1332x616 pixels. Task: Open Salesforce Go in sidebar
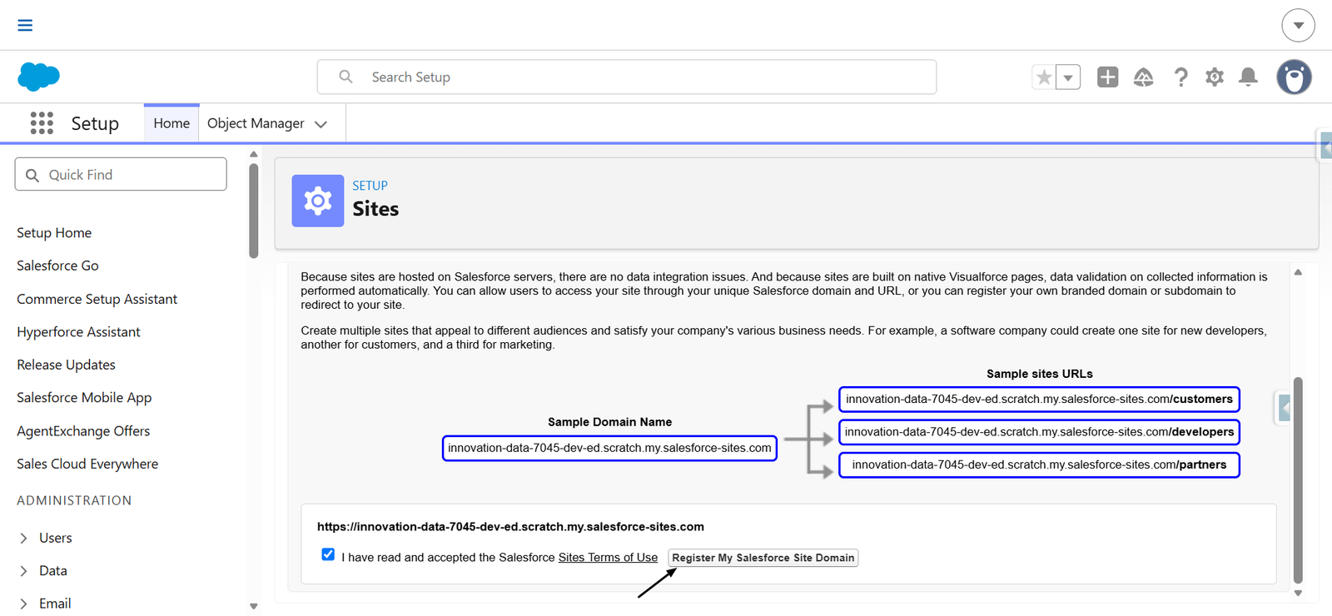[x=57, y=266]
